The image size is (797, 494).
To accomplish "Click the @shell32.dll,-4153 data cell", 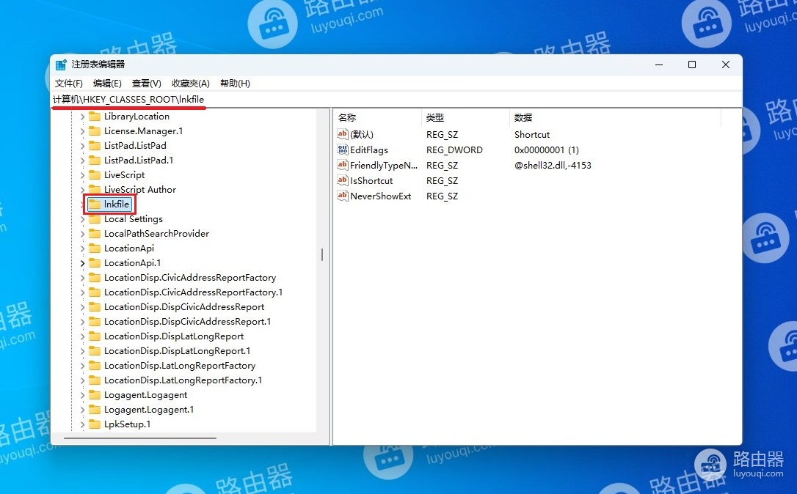I will click(553, 165).
